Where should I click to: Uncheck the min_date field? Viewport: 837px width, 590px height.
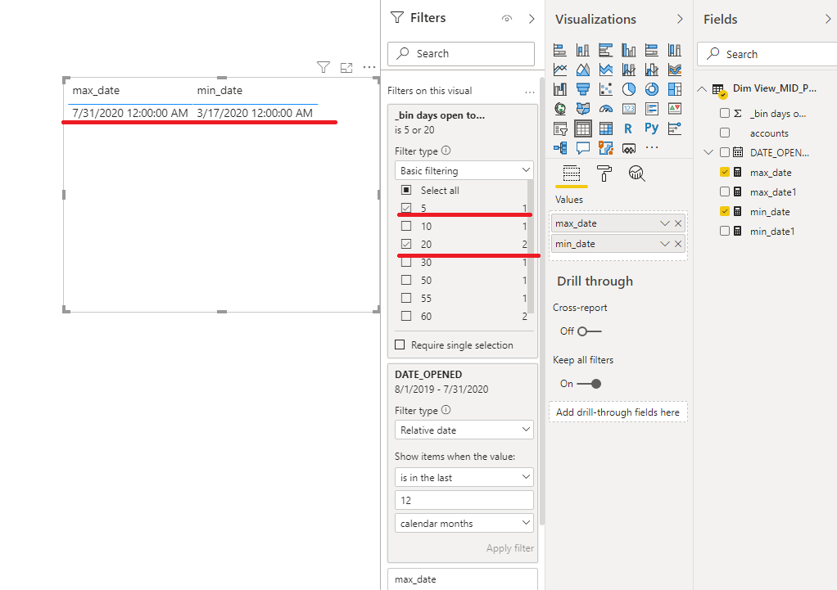pos(724,211)
